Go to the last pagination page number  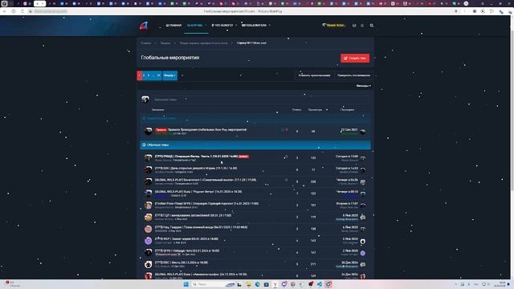point(159,75)
